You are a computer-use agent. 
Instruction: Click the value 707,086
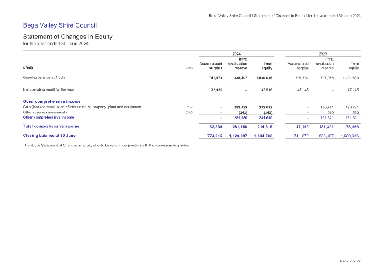[x=327, y=78]
